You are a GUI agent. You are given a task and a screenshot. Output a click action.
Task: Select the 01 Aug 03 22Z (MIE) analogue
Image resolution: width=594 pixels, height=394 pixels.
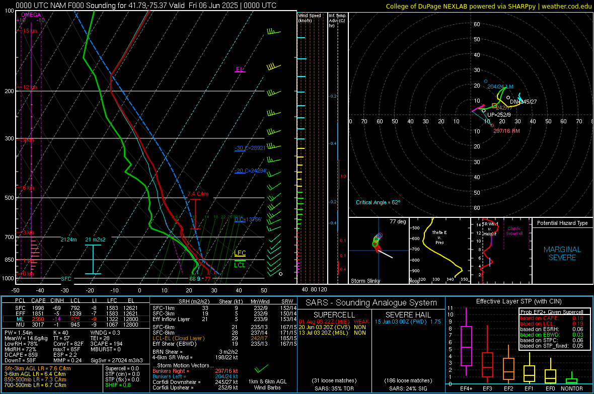(333, 322)
